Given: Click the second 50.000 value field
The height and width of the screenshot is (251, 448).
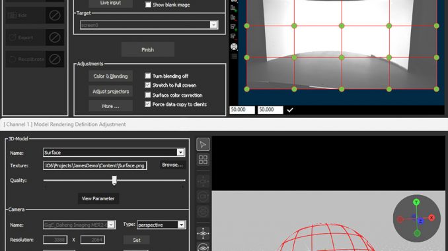Looking at the screenshot, I should pyautogui.click(x=270, y=109).
